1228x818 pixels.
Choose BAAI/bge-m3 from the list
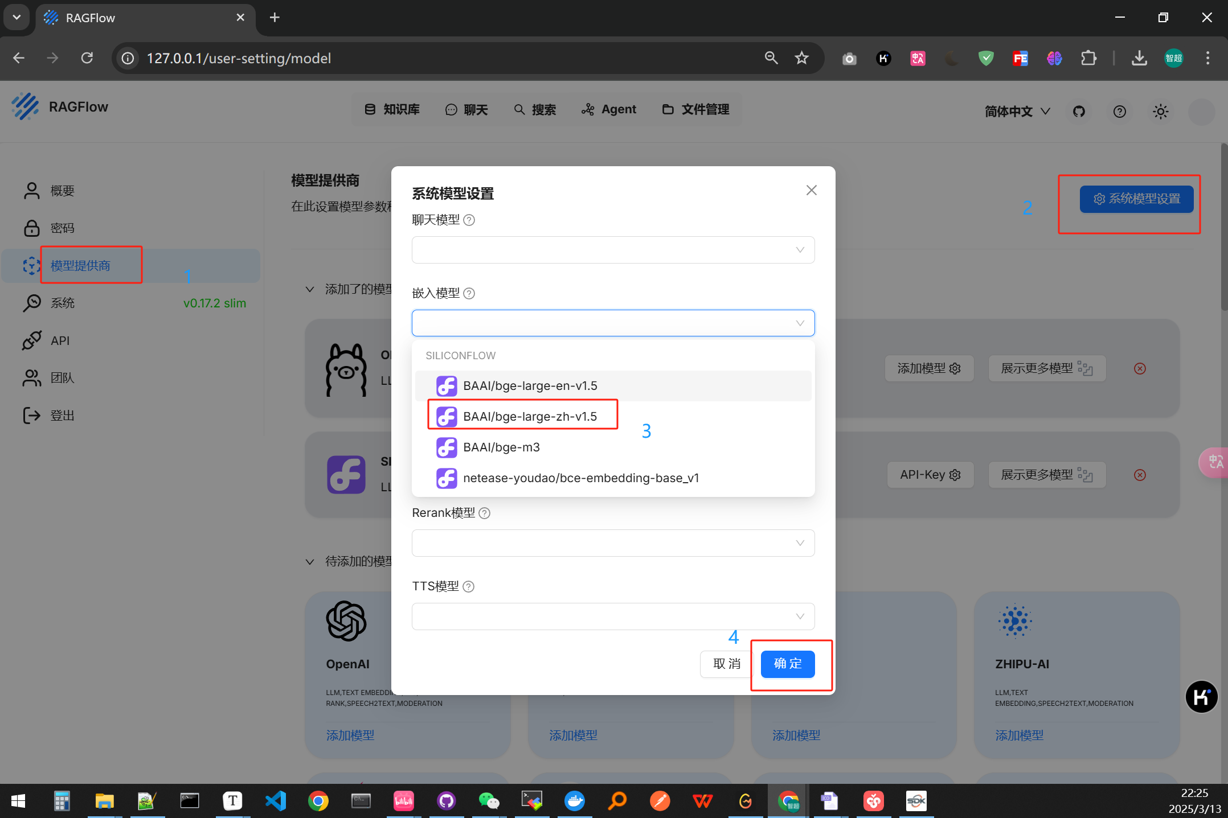click(x=501, y=447)
